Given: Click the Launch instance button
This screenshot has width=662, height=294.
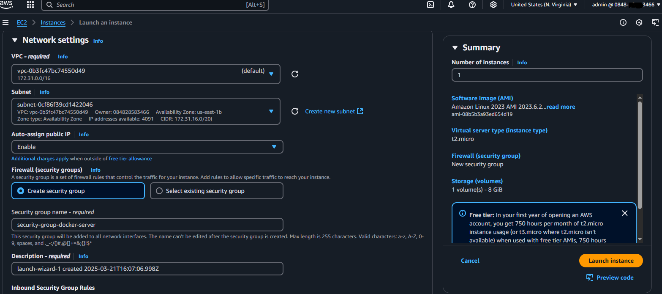Looking at the screenshot, I should [611, 261].
